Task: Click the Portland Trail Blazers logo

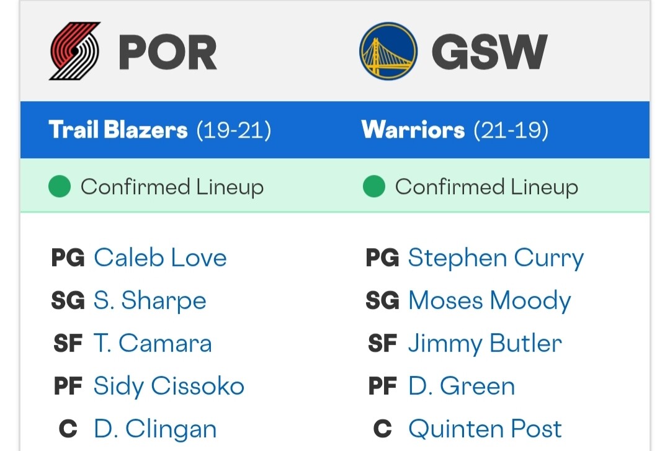Action: 75,51
